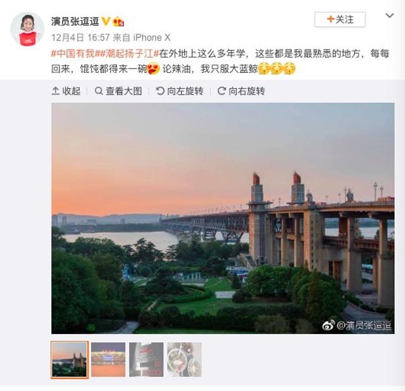Rotate the image left with 向左旋转

click(180, 91)
